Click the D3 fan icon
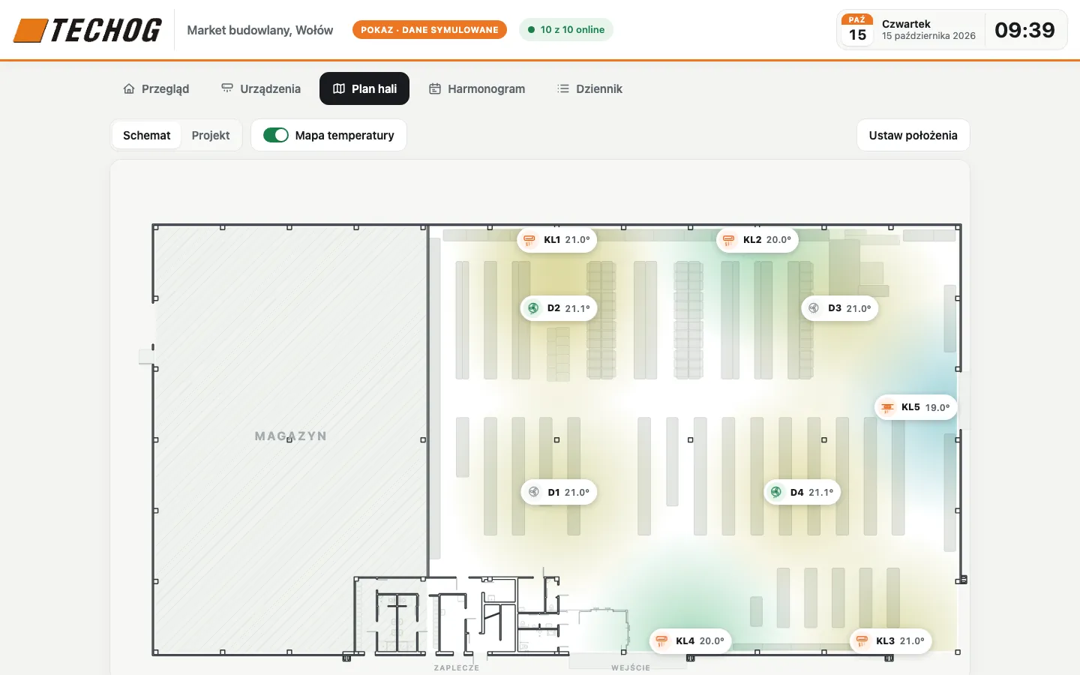Screen dimensions: 1080x675 tap(814, 308)
